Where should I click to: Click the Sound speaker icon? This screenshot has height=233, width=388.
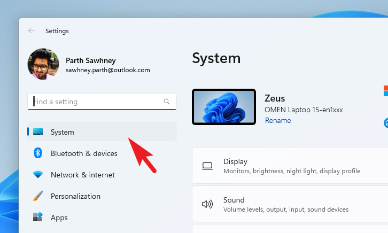(x=207, y=204)
